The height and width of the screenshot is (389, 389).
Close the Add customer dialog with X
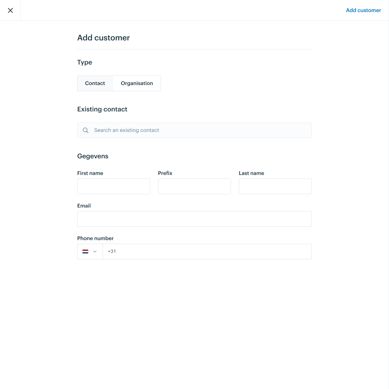(x=10, y=10)
